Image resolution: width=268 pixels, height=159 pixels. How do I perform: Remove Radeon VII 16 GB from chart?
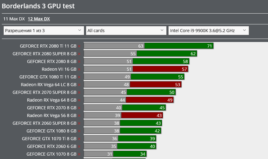pos(79,69)
